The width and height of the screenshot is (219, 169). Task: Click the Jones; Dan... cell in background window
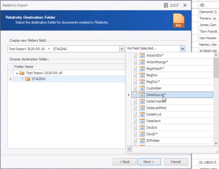click(x=209, y=25)
